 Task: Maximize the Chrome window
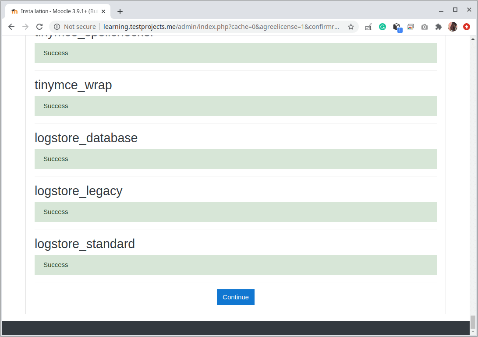455,10
